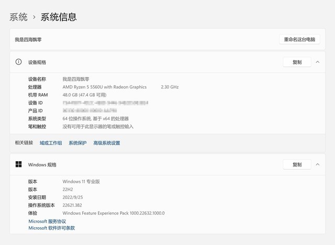335x245 pixels.
Task: Open the 系统保护 link
Action: pos(77,143)
